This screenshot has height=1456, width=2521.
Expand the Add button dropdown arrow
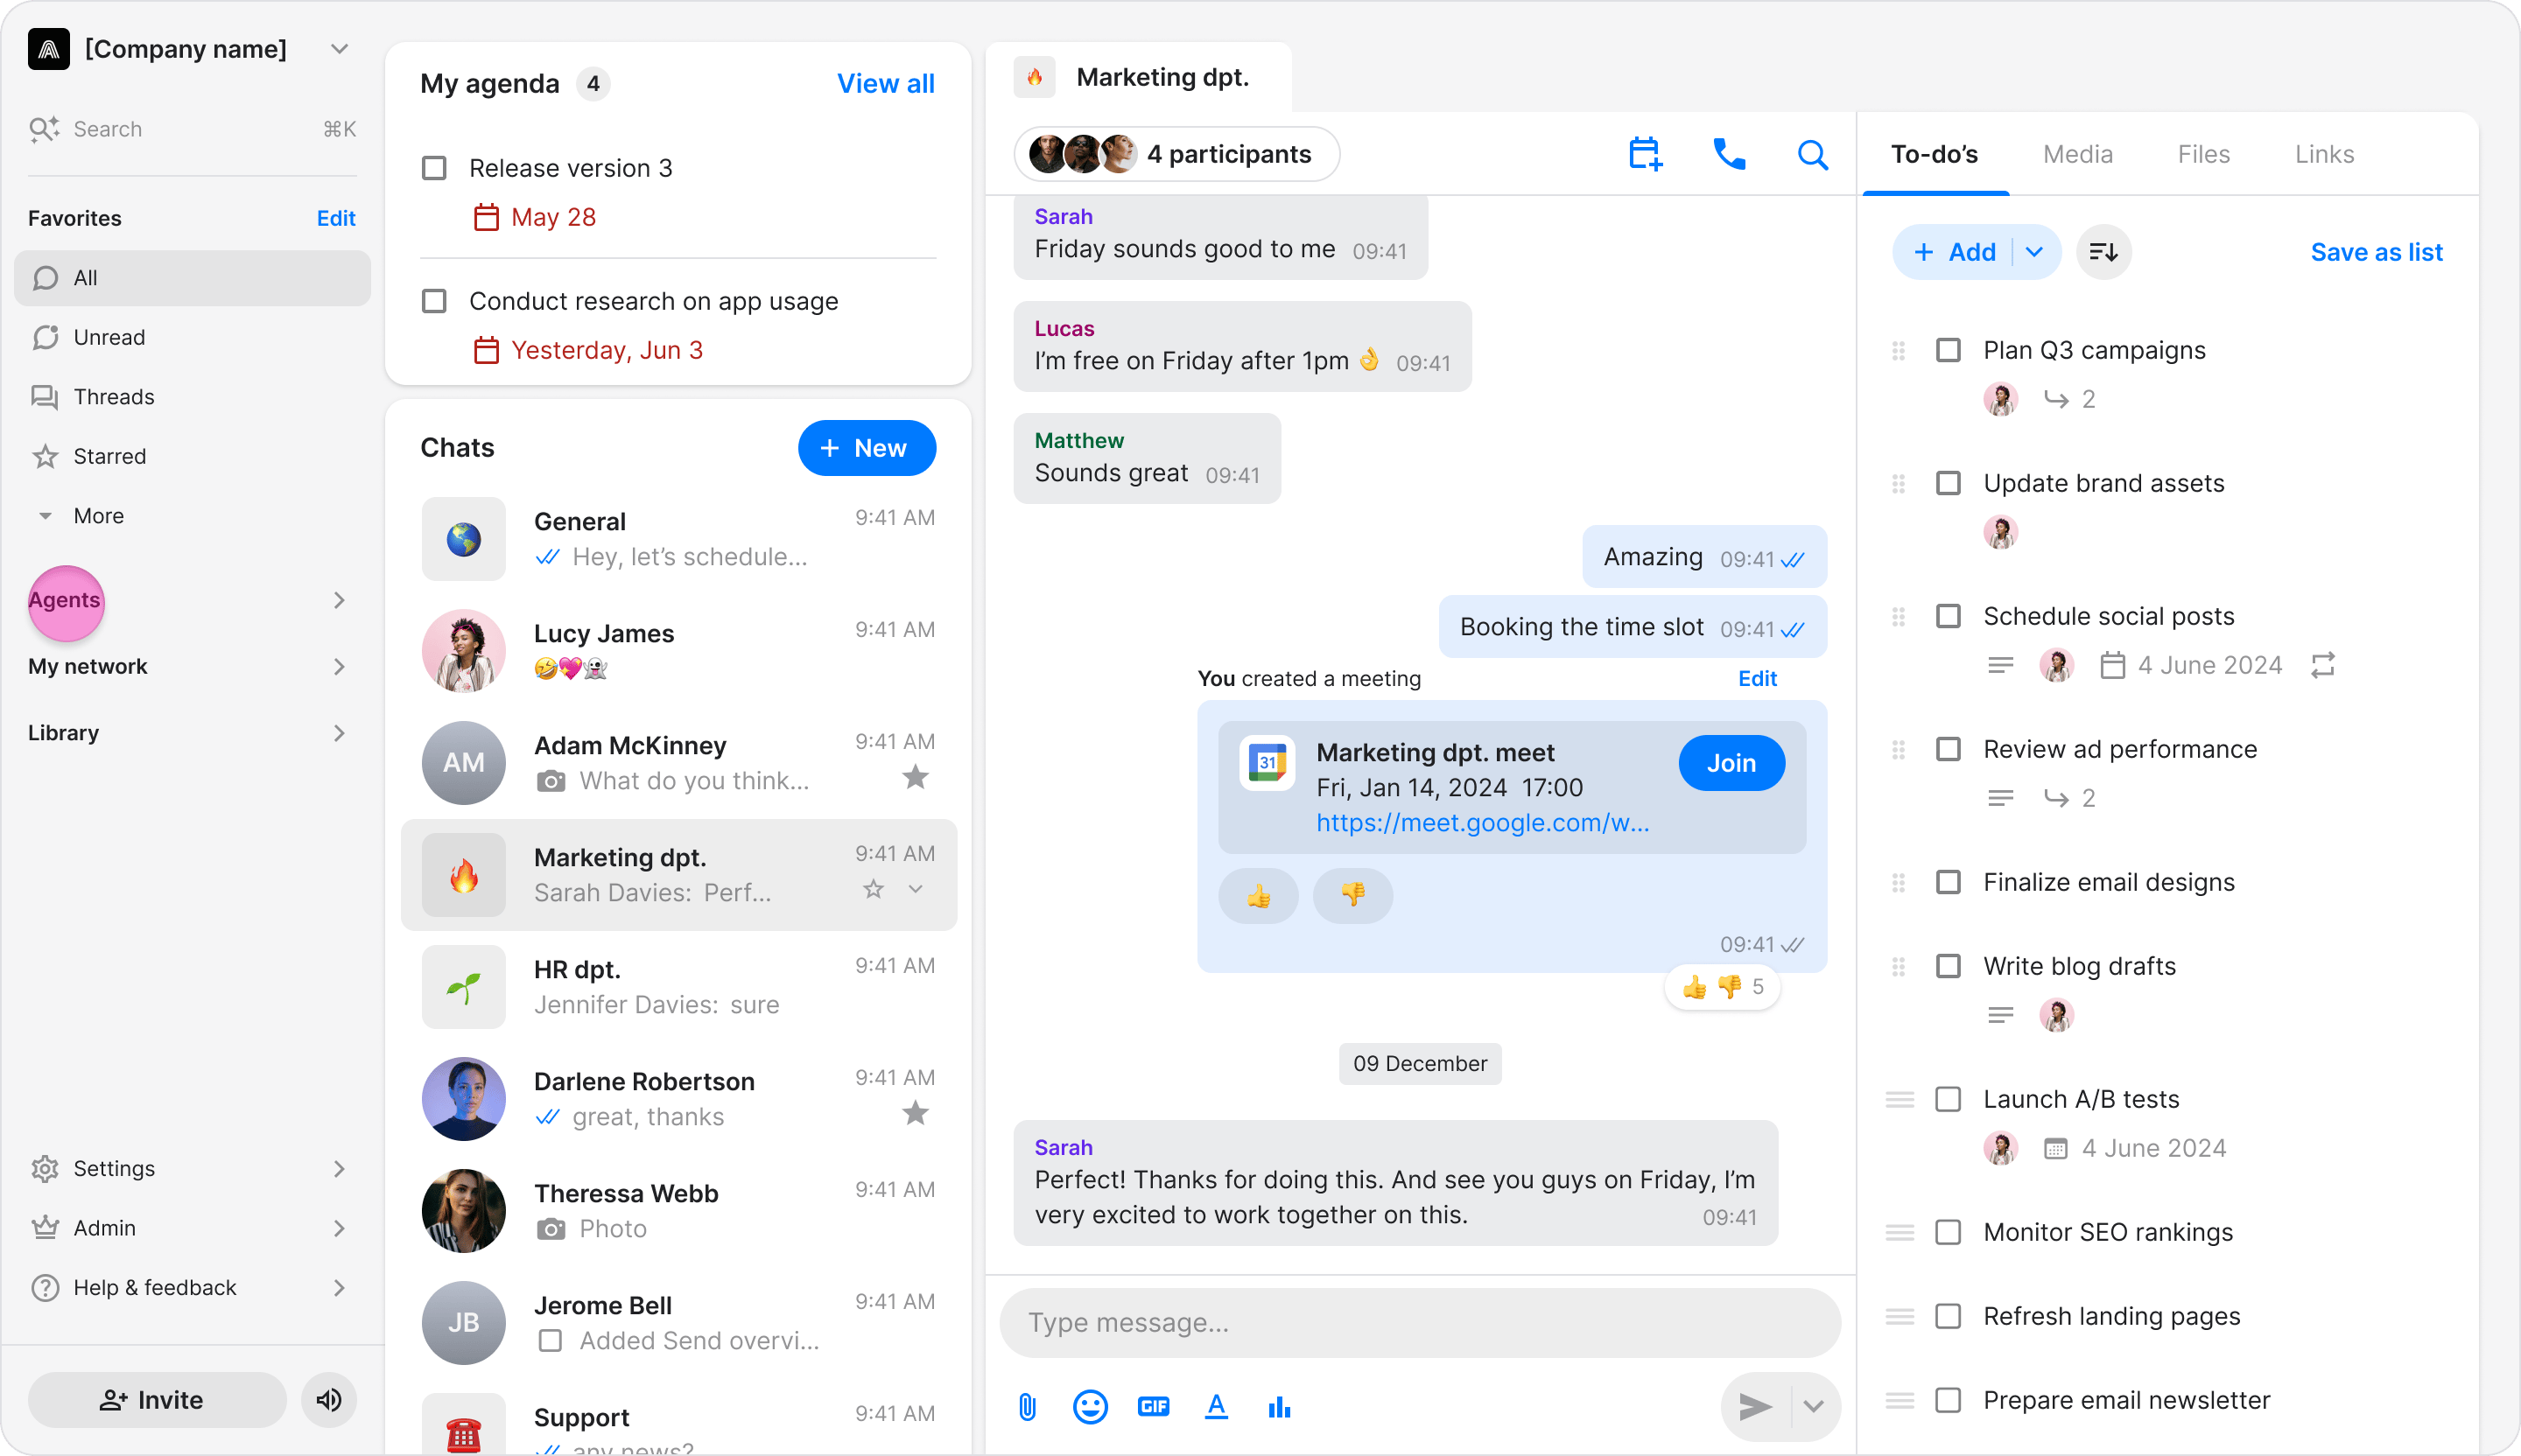(2033, 252)
